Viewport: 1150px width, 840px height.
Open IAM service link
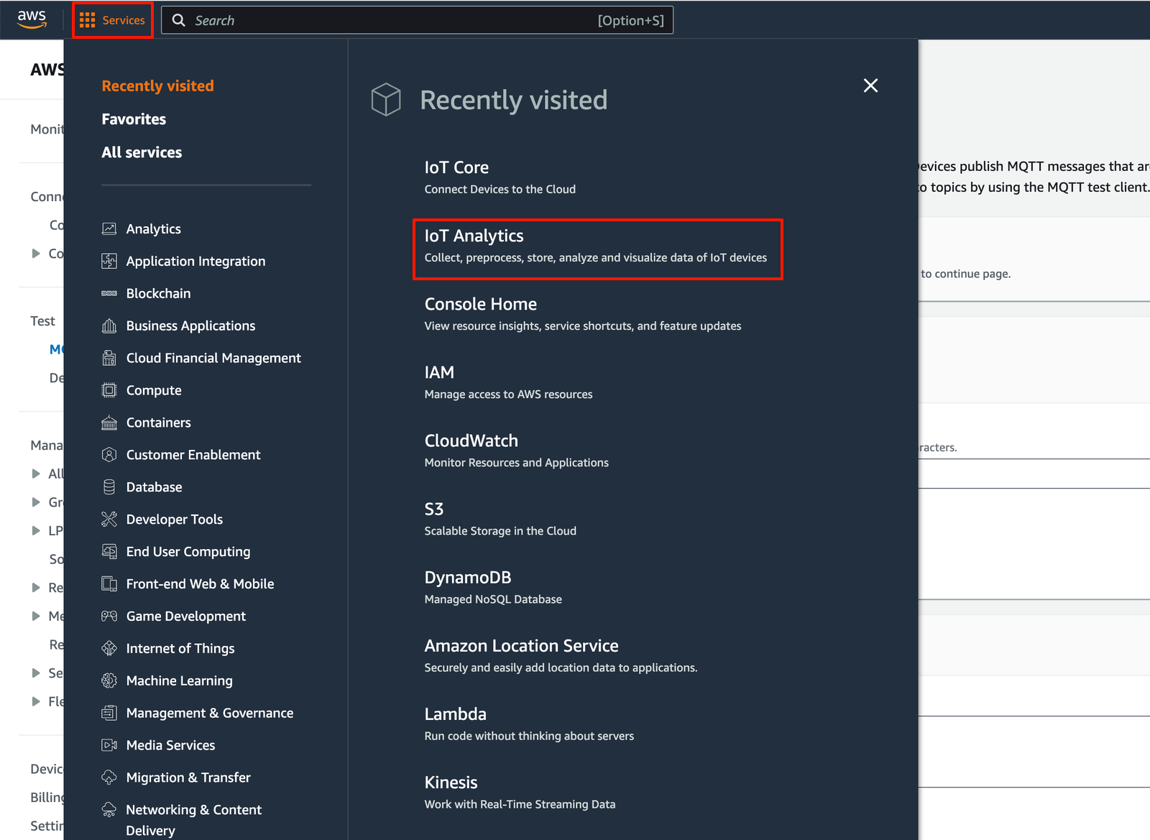coord(439,372)
